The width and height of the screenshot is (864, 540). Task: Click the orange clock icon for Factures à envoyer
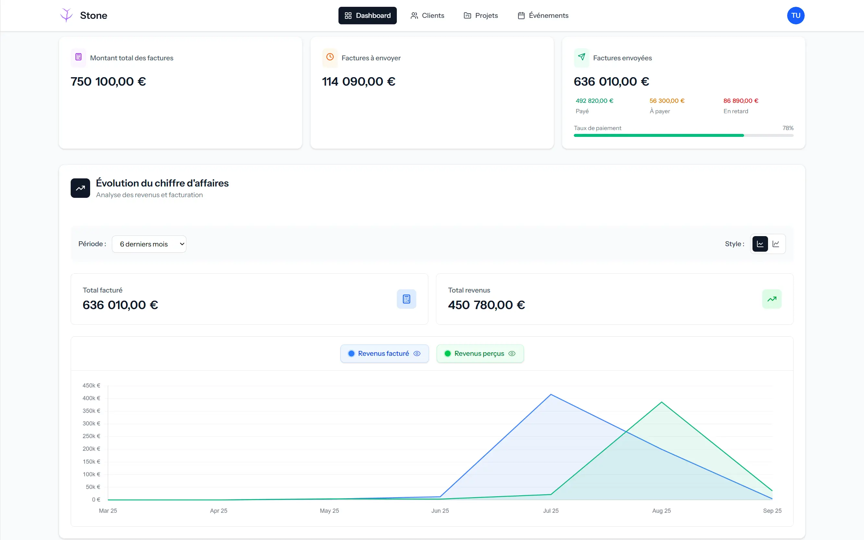(330, 57)
